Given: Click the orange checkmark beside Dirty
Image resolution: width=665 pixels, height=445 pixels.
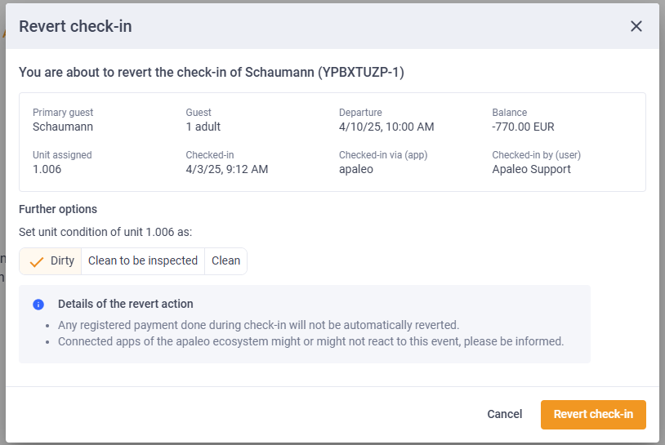Looking at the screenshot, I should 37,262.
